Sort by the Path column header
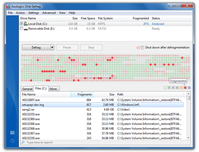The image size is (199, 152). 150,95
